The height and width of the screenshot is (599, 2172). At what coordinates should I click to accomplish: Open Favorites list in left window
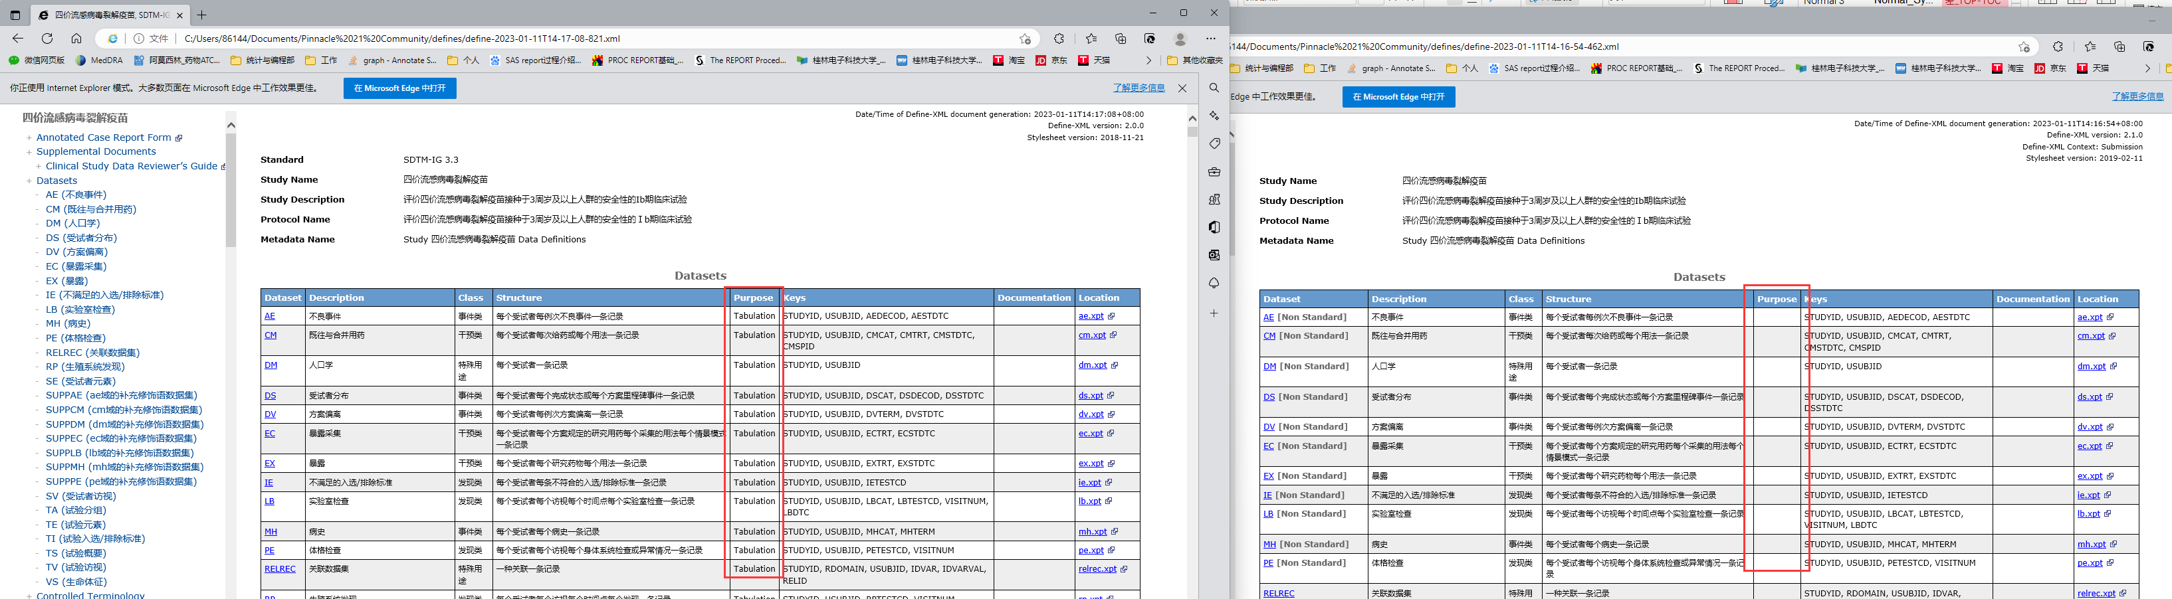[1091, 39]
